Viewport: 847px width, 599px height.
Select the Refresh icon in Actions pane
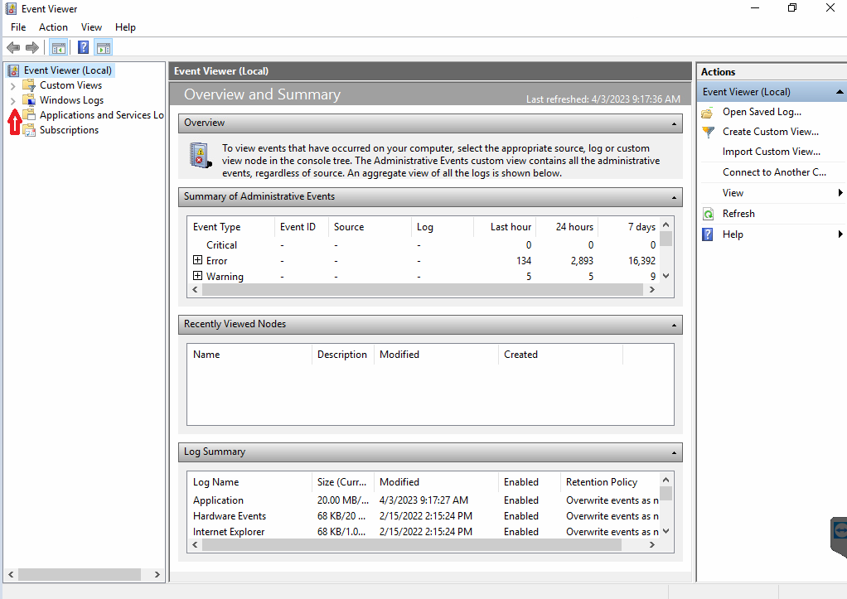[707, 213]
